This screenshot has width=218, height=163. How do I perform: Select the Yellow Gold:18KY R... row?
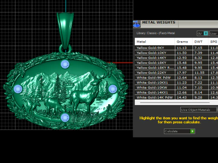tap(176, 68)
